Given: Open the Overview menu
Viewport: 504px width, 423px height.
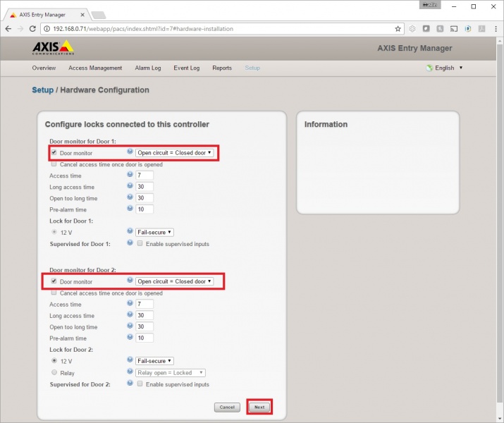Looking at the screenshot, I should tap(44, 68).
